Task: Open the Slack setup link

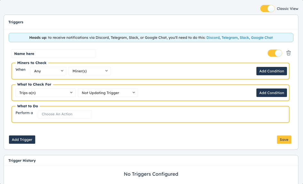Action: 244,38
